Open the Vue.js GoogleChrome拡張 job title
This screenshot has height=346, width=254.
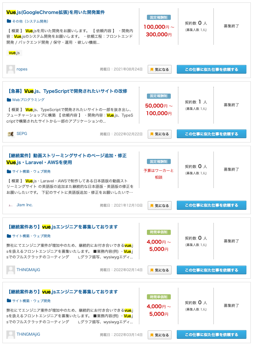[x=55, y=12]
